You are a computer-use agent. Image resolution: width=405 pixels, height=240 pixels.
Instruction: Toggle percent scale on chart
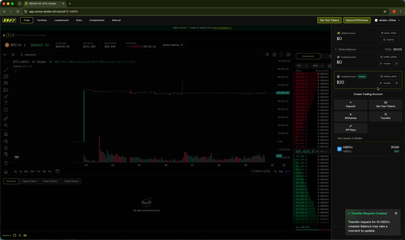275,171
